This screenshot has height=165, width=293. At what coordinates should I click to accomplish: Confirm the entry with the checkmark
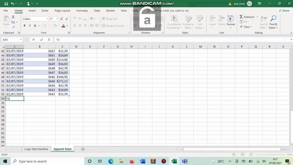tap(41, 40)
